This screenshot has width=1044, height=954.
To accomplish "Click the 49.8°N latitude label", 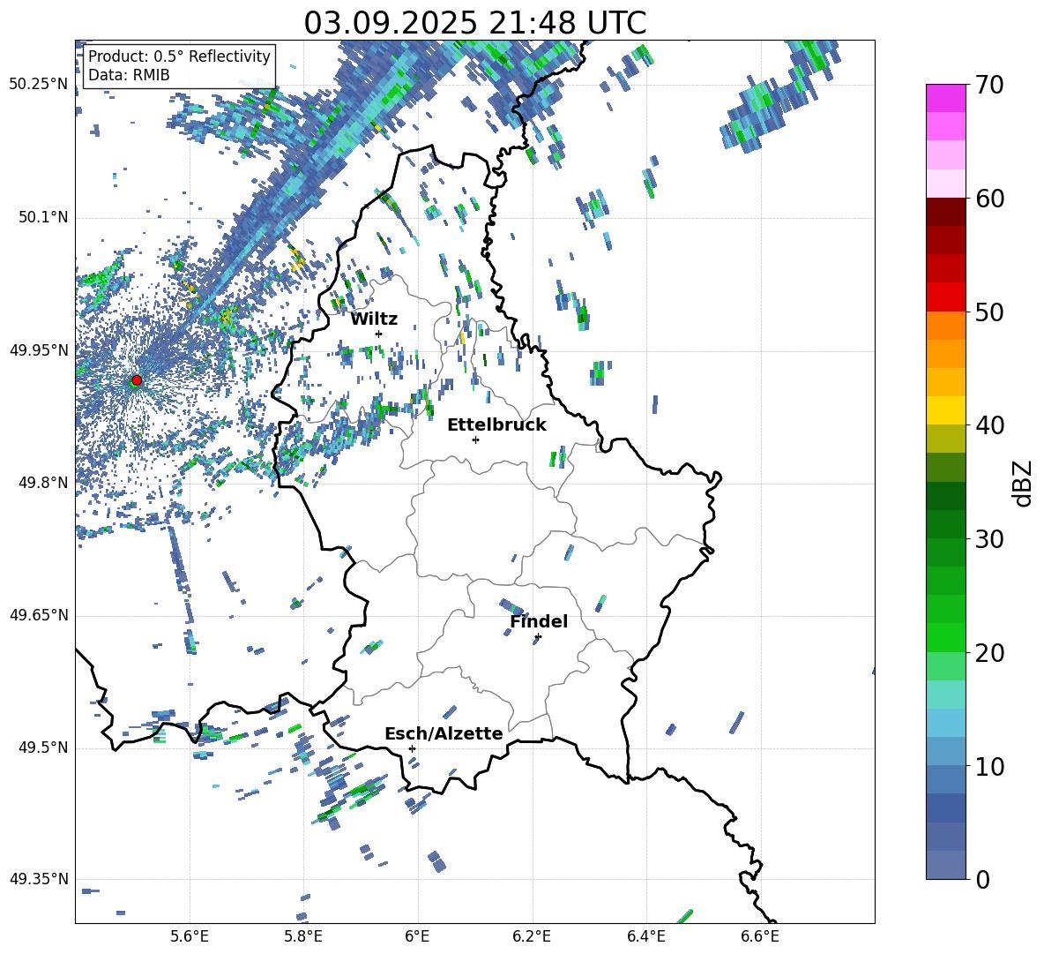I will pyautogui.click(x=43, y=482).
